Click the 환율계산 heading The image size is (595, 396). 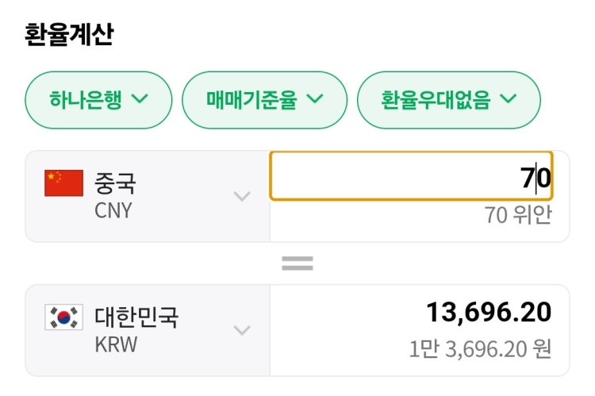tap(69, 35)
